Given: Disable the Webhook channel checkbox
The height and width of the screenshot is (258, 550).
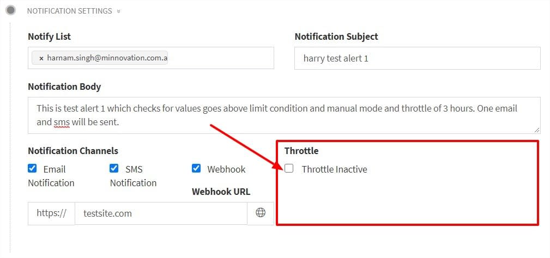Looking at the screenshot, I should (x=196, y=169).
